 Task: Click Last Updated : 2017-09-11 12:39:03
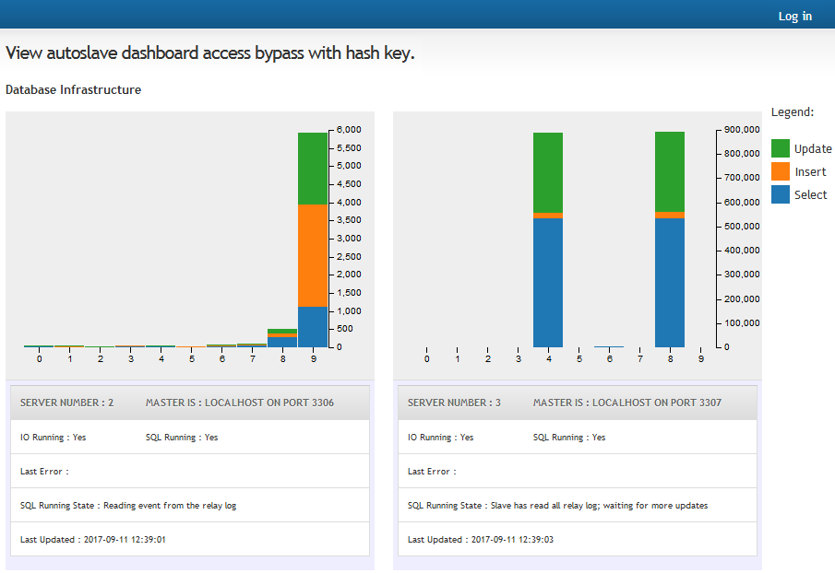(481, 540)
